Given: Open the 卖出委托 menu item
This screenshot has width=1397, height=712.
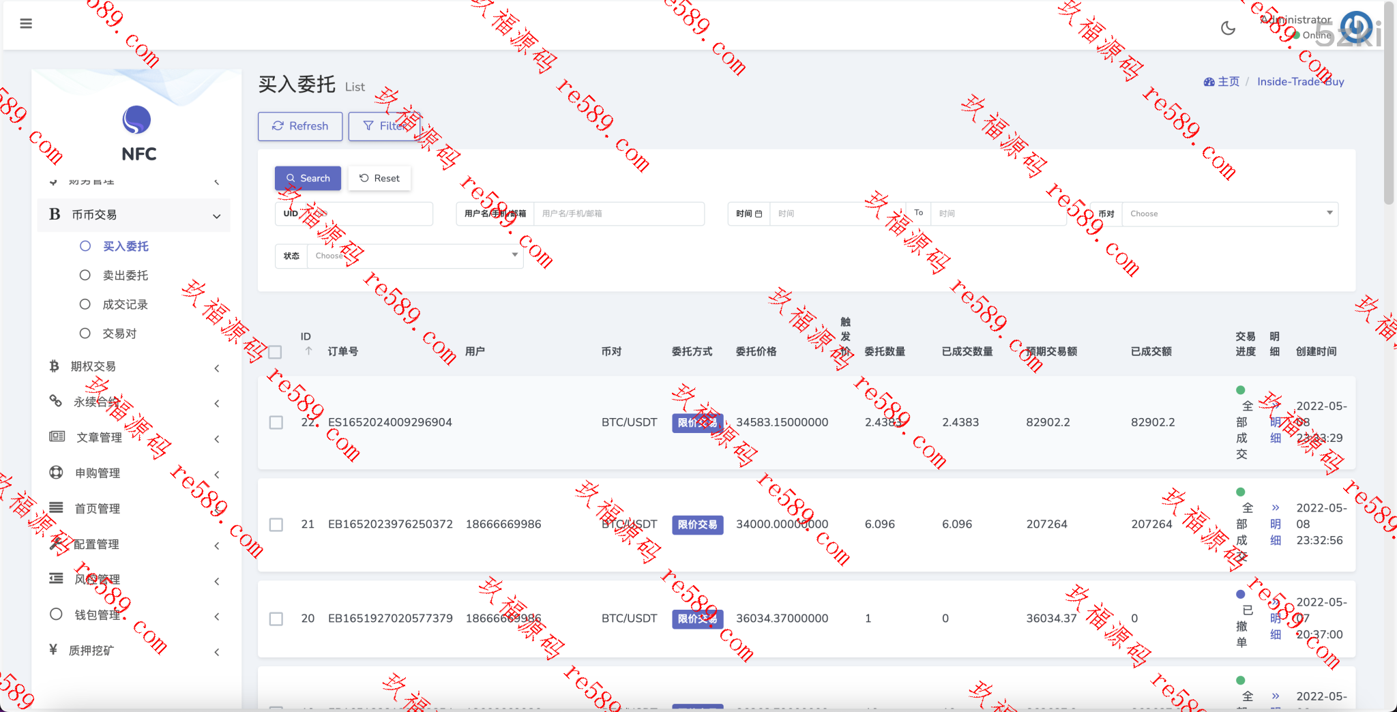Looking at the screenshot, I should coord(125,276).
